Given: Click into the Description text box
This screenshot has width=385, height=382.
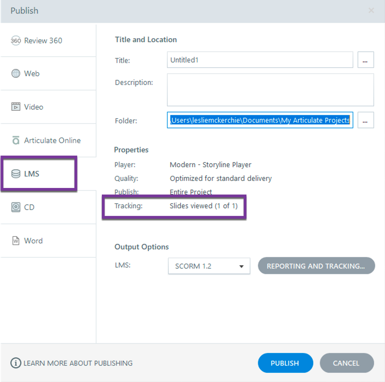Looking at the screenshot, I should click(x=270, y=90).
